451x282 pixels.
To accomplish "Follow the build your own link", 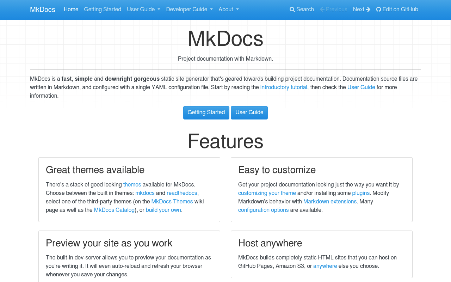I will point(163,210).
